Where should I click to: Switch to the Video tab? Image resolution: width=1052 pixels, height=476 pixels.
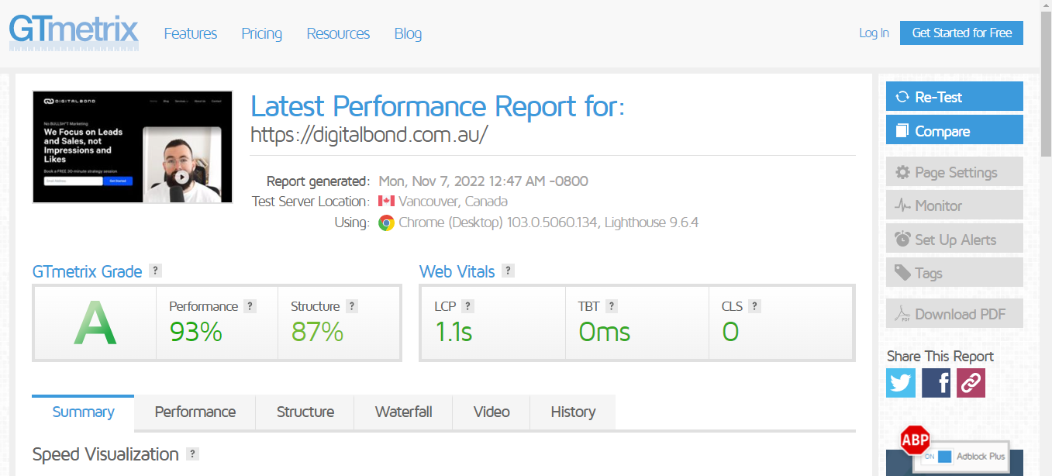[x=492, y=412]
